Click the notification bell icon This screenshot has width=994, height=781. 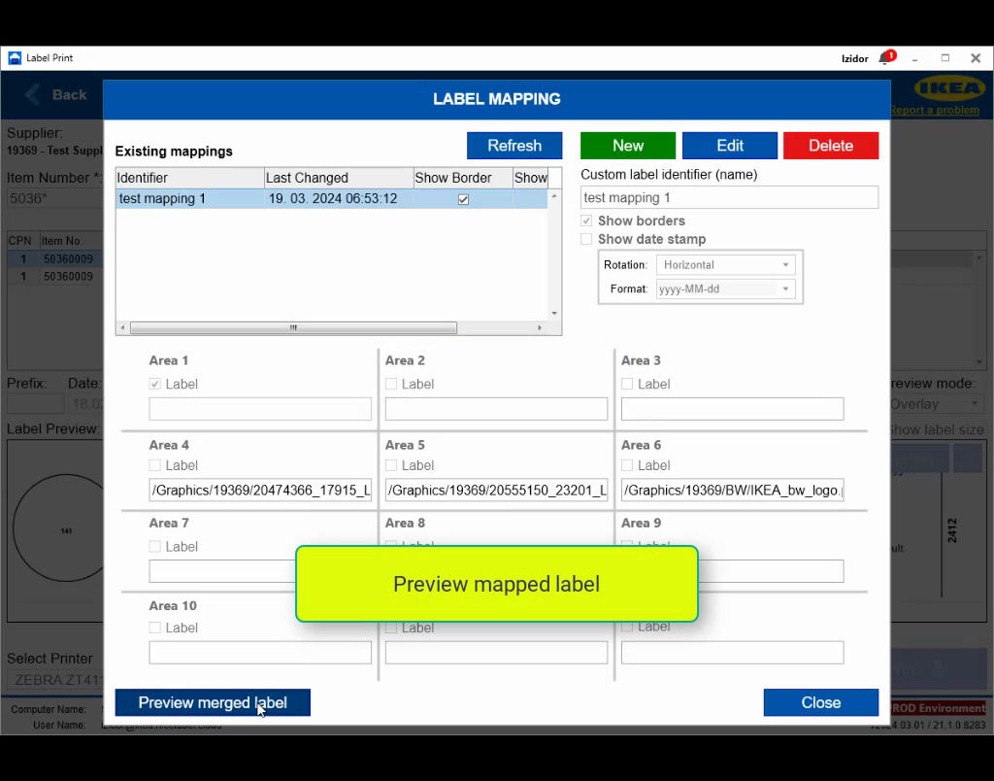coord(885,57)
